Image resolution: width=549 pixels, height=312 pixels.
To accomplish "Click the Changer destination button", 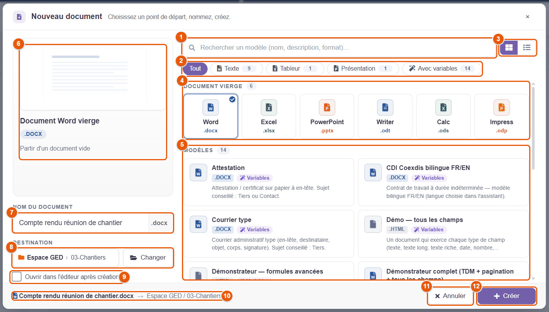I will point(148,258).
